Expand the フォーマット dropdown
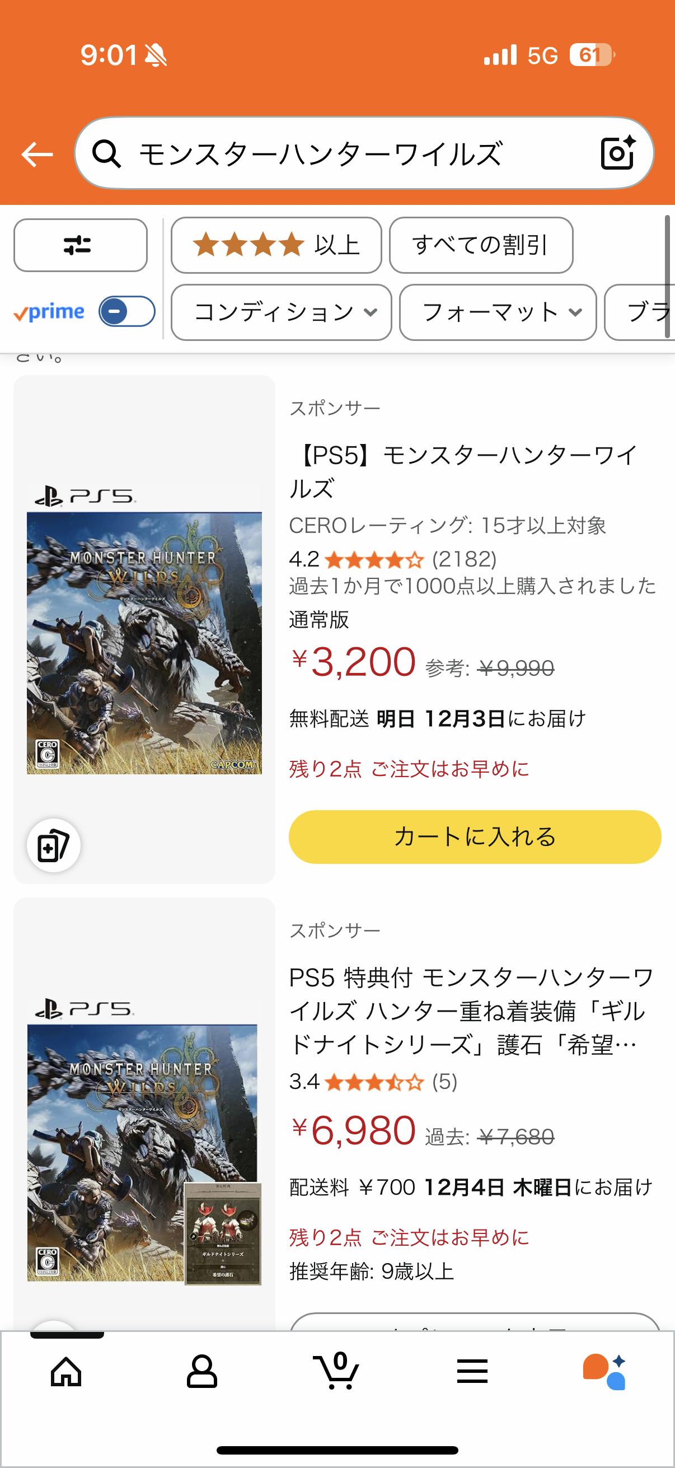Screen dimensions: 675x1468 [498, 312]
